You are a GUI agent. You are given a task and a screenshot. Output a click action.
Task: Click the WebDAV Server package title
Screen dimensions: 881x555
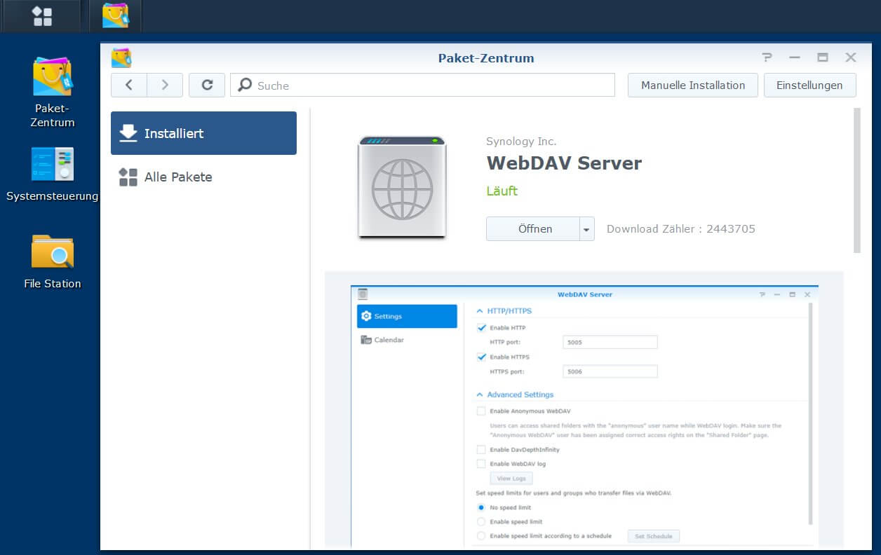pos(564,163)
